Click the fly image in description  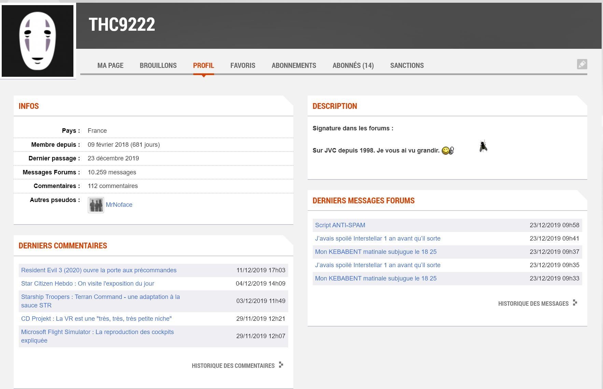click(483, 146)
